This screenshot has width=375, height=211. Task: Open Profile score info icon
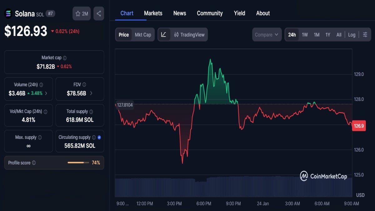[34, 163]
